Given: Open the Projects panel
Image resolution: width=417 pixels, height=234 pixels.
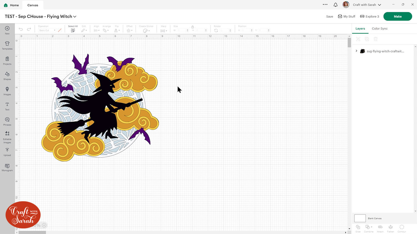Looking at the screenshot, I should pos(7,61).
